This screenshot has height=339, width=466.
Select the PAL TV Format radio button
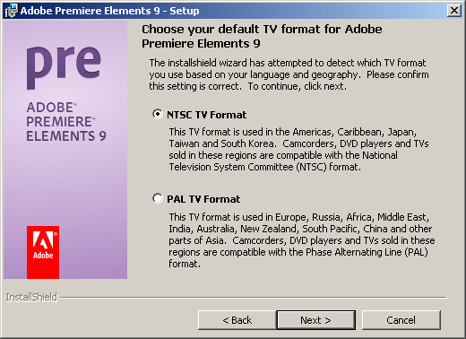click(x=158, y=198)
